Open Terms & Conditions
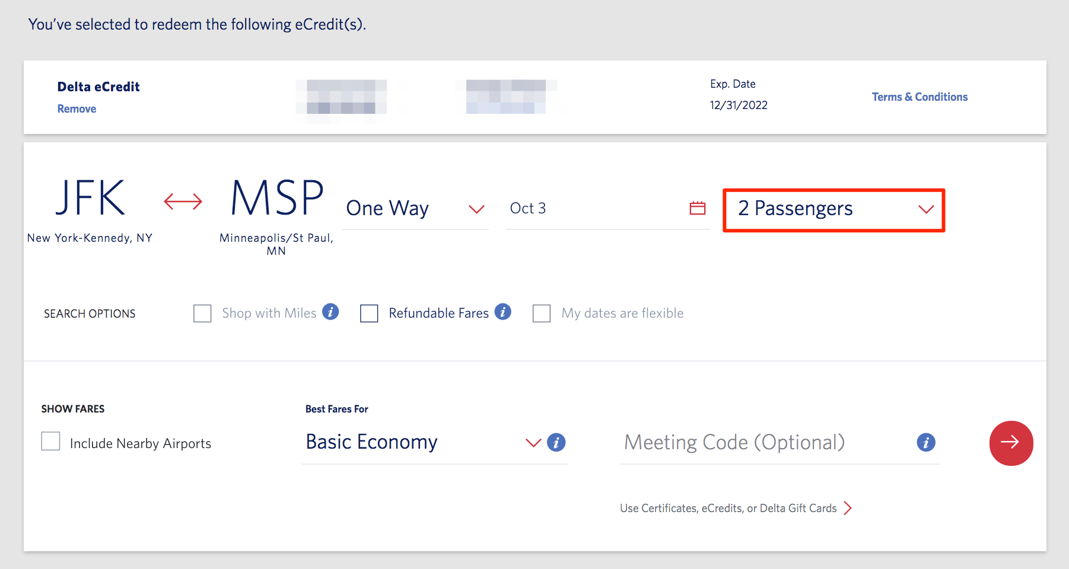The image size is (1069, 569). click(x=919, y=97)
